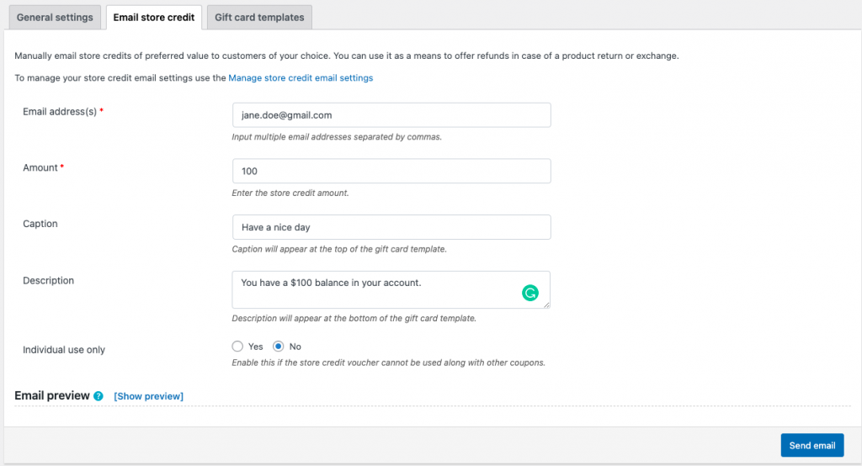Click into the Amount field showing 100
862x466 pixels.
(391, 172)
